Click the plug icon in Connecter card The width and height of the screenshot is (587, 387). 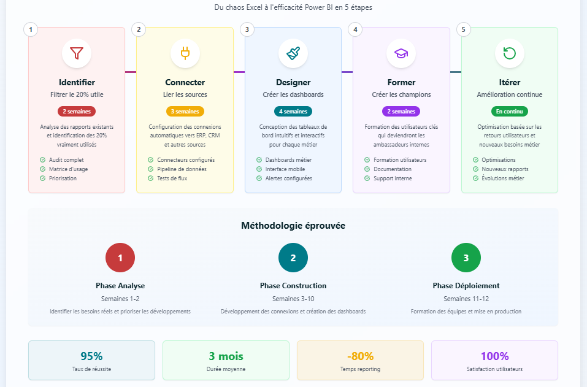185,53
